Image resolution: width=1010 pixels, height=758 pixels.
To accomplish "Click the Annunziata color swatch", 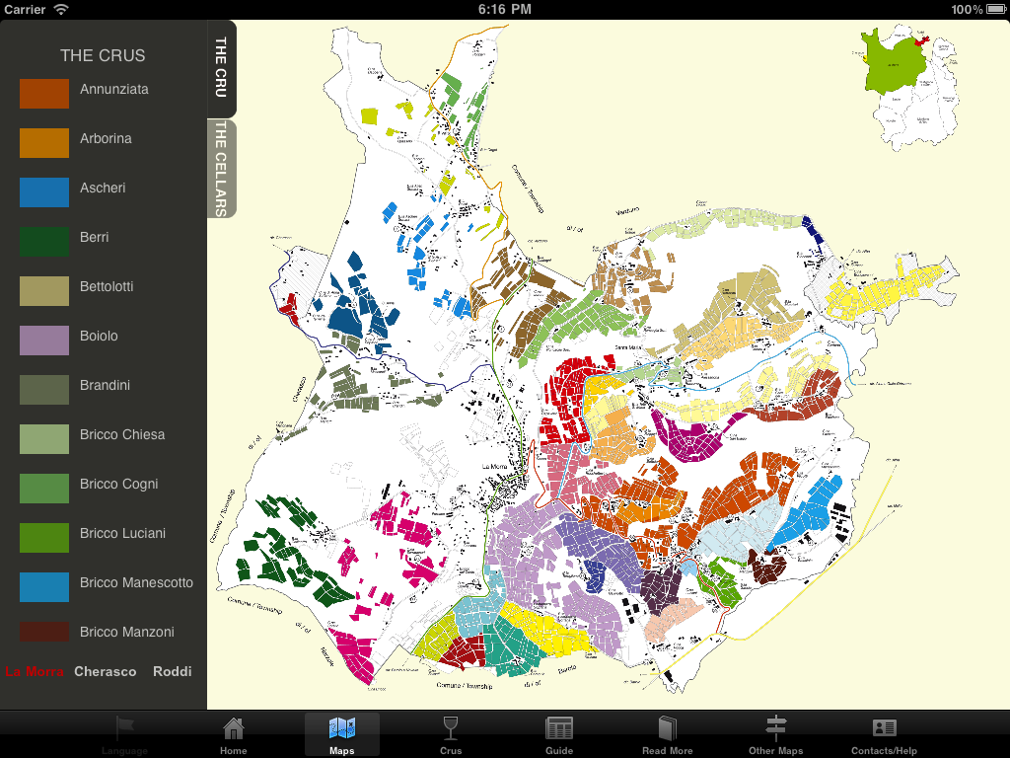I will [44, 93].
